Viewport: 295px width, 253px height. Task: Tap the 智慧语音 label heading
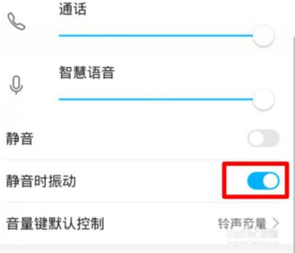pyautogui.click(x=87, y=73)
